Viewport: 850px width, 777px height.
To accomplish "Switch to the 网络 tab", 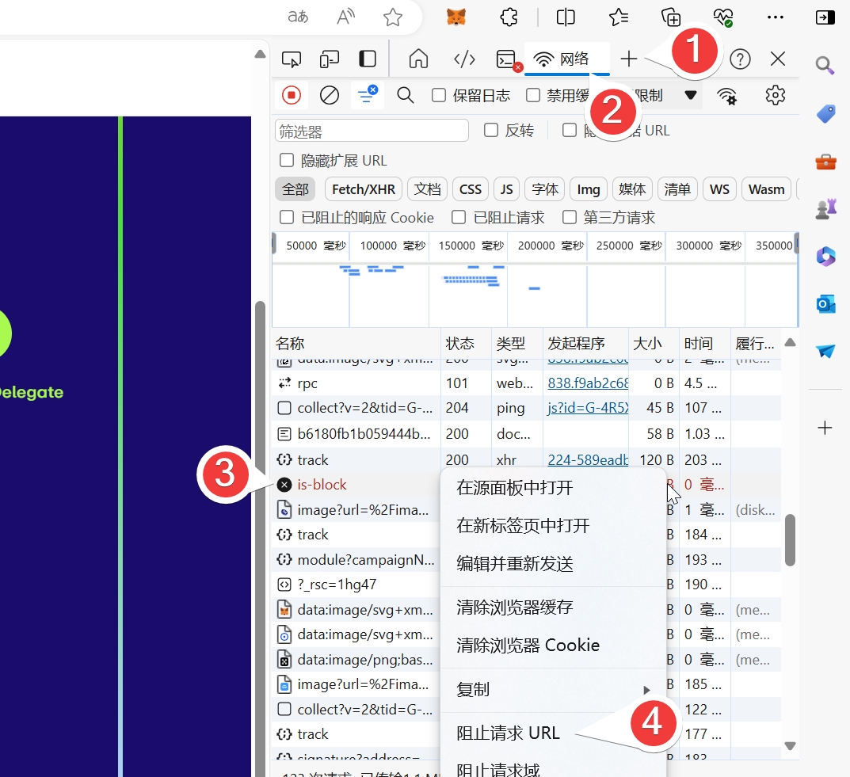I will pyautogui.click(x=563, y=59).
